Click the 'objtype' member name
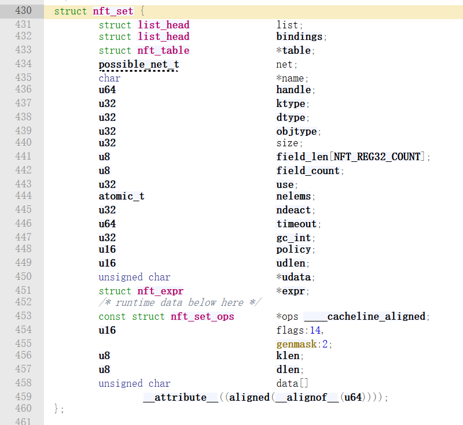The height and width of the screenshot is (425, 463). [x=296, y=131]
